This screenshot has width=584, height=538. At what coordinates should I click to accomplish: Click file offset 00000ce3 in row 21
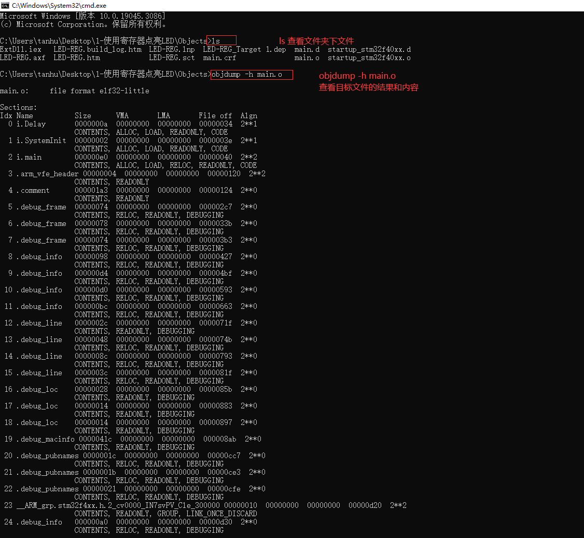click(224, 473)
